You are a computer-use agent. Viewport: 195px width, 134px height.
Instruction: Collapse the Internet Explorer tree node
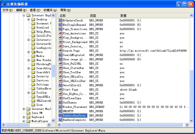coord(24,15)
